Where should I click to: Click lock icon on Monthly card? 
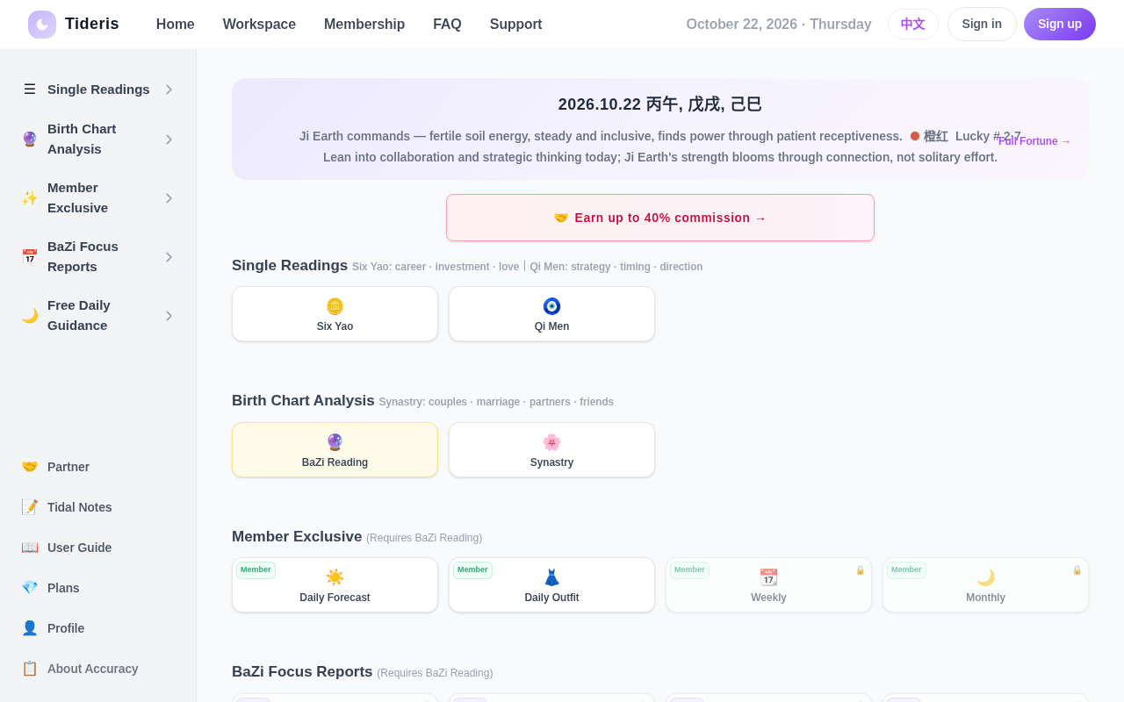tap(1077, 570)
